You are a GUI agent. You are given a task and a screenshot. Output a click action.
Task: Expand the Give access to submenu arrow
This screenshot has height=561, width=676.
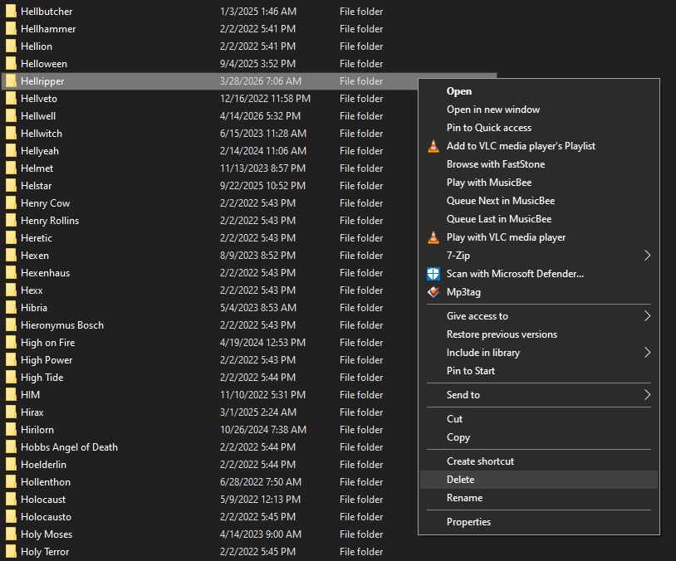647,316
